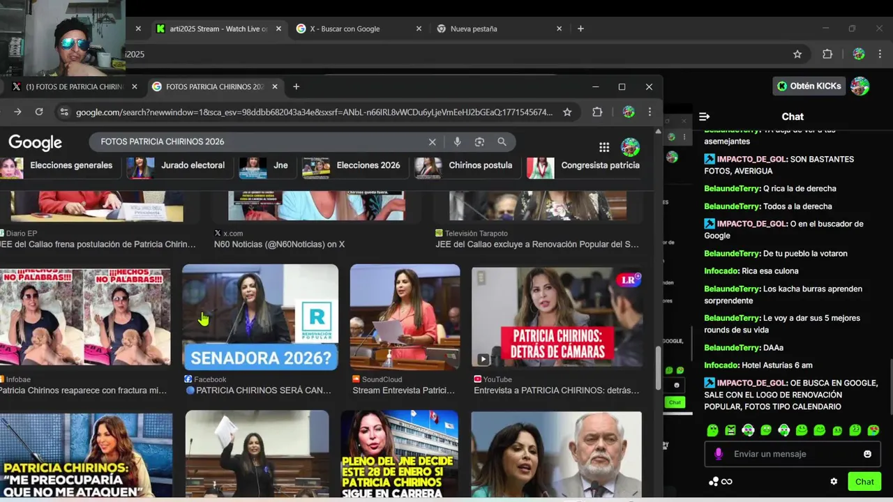
Task: Filter by 'Chirinos postula' chip
Action: [466, 167]
